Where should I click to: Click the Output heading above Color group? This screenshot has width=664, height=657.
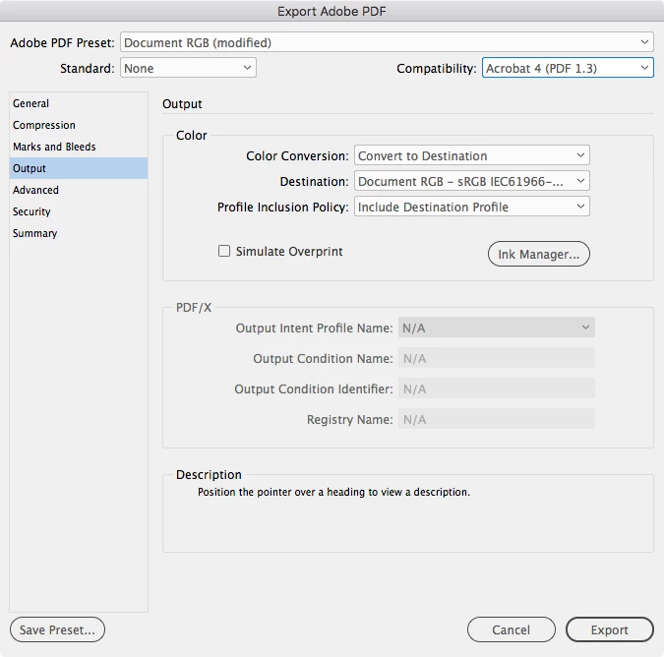(x=182, y=104)
